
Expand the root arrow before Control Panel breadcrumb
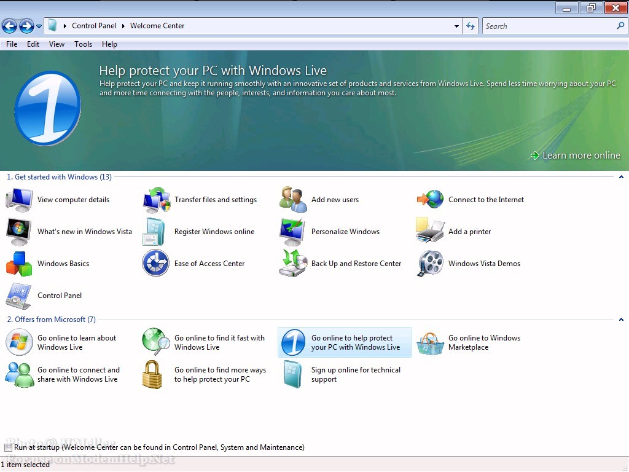[65, 26]
